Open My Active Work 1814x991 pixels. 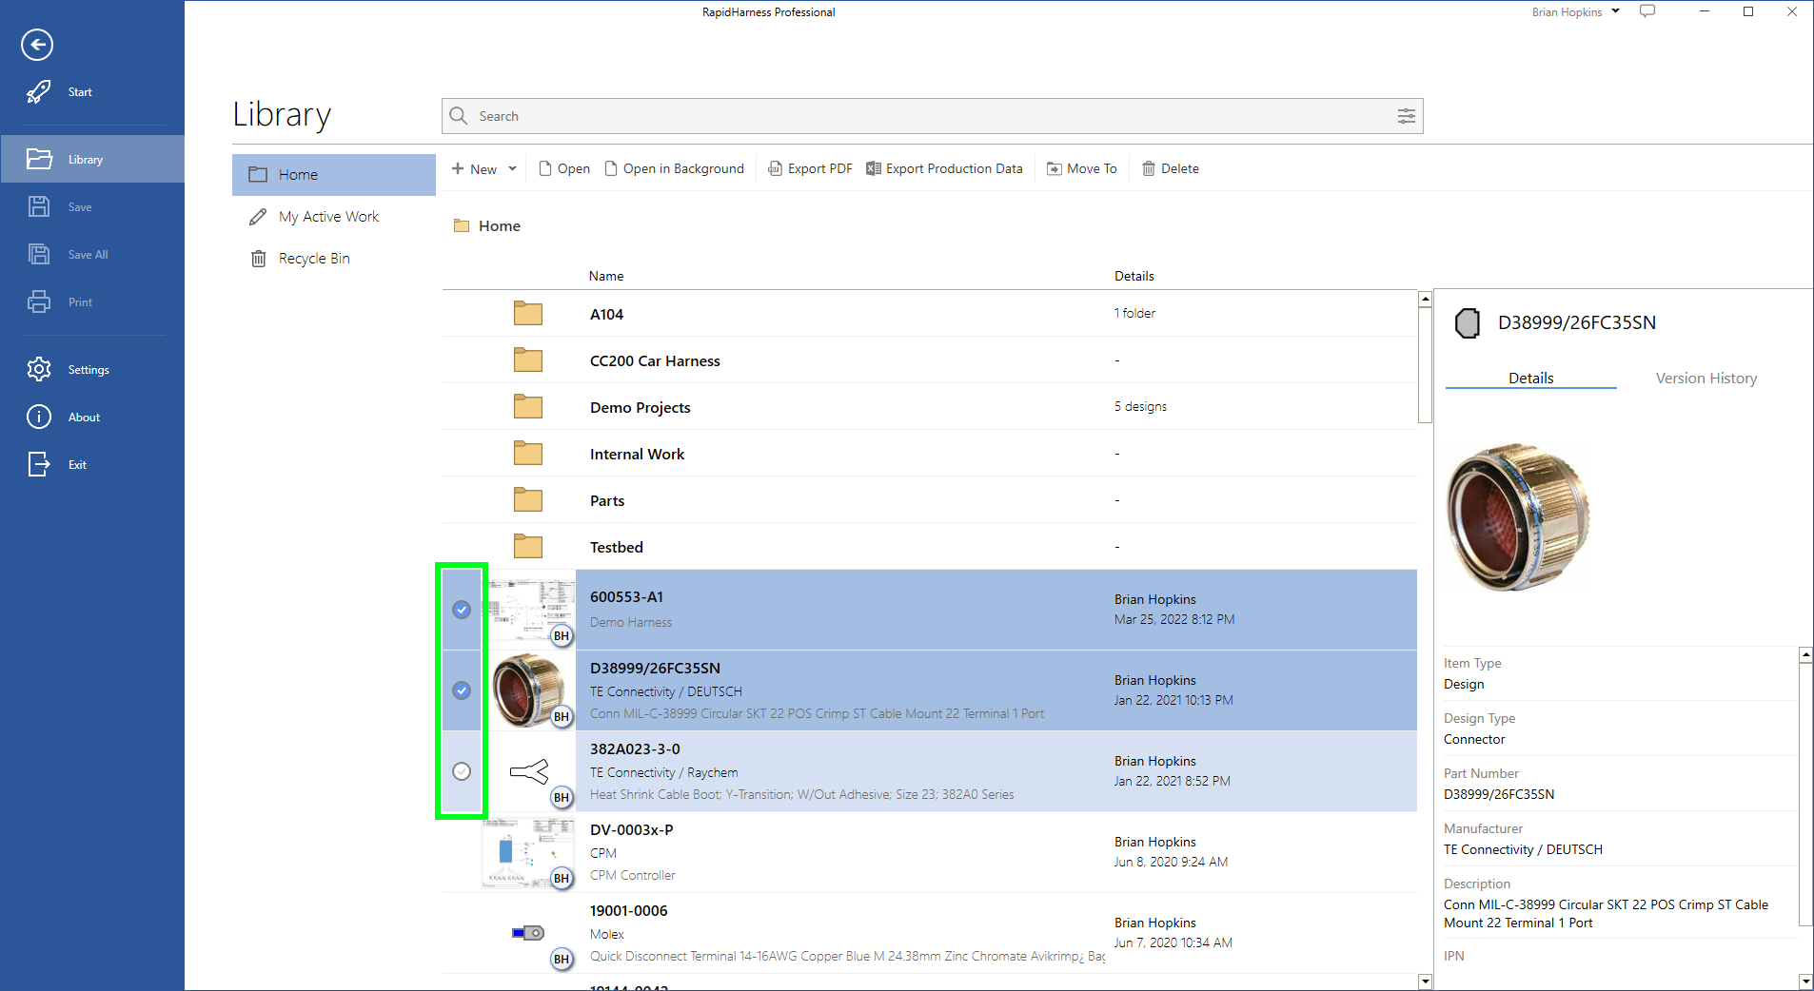(x=334, y=217)
